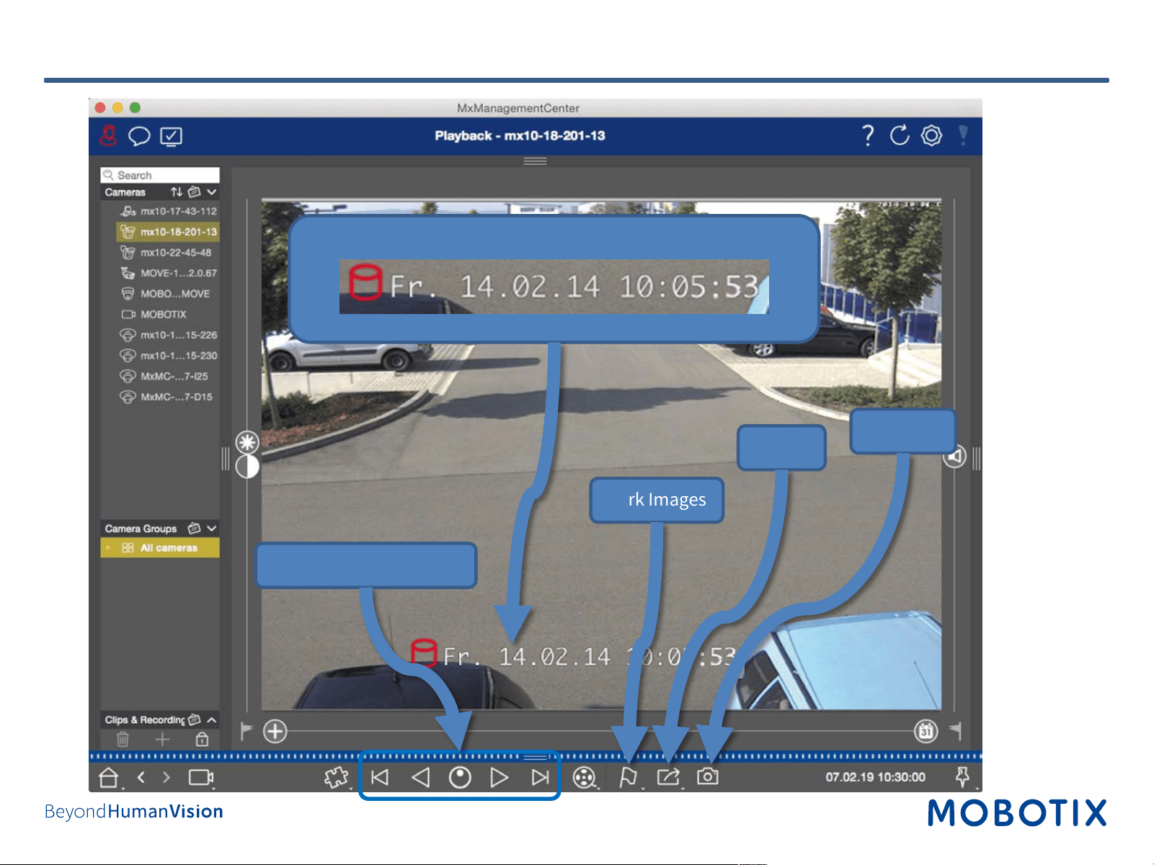The height and width of the screenshot is (865, 1154).
Task: Click the sort arrows in Cameras header
Action: coord(177,192)
